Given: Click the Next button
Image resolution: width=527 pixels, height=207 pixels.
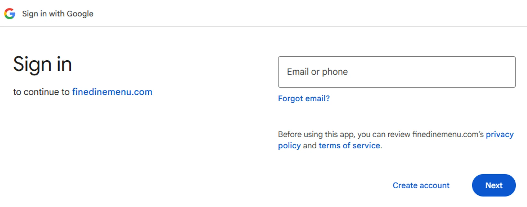Looking at the screenshot, I should point(494,185).
